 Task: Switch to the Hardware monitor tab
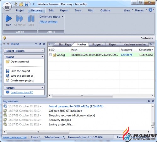[135, 44]
